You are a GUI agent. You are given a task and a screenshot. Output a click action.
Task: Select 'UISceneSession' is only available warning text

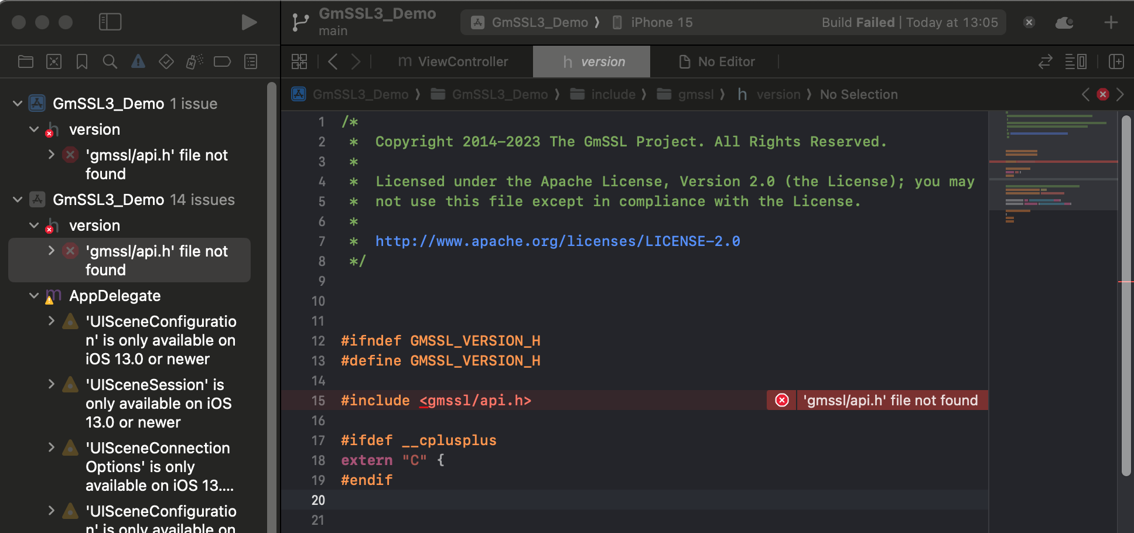pyautogui.click(x=159, y=404)
